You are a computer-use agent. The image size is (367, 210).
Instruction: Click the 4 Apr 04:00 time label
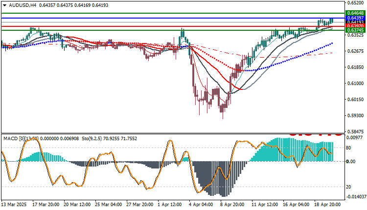201,205
